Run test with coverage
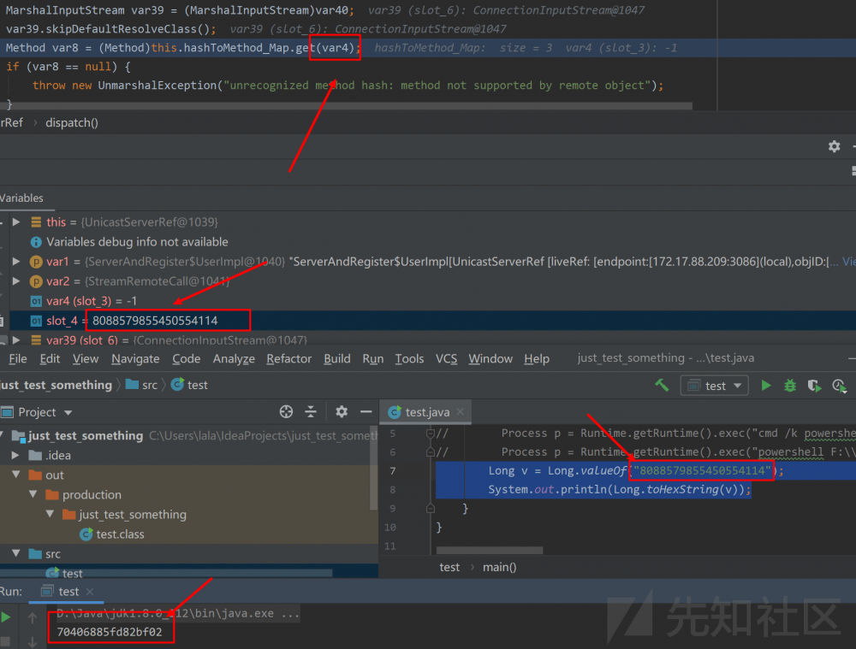This screenshot has height=649, width=856. [814, 386]
